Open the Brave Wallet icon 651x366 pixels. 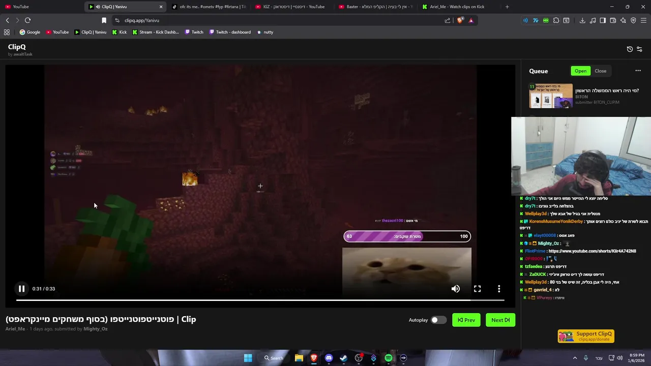(613, 20)
